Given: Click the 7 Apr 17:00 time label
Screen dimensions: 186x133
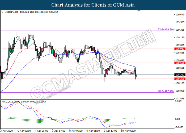Looking at the screenshot, I should pyautogui.click(x=59, y=131).
